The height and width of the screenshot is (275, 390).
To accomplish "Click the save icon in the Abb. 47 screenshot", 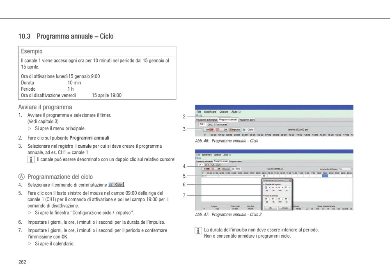I will tap(197, 158).
